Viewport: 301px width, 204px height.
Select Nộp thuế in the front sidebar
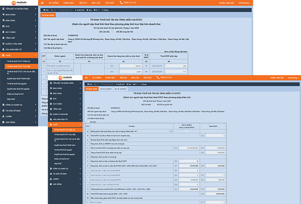pyautogui.click(x=58, y=164)
